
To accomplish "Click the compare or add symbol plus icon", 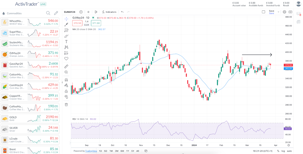I will click(81, 12).
